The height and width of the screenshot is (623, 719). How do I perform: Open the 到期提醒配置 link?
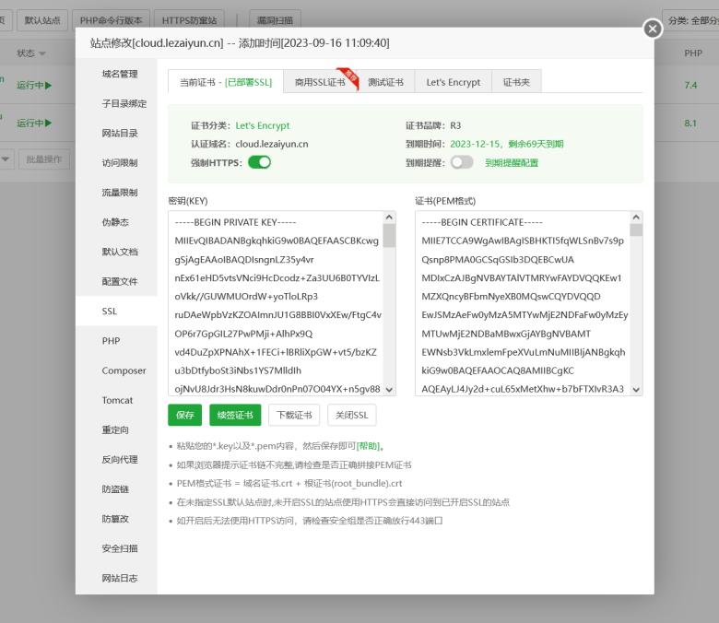click(x=512, y=163)
